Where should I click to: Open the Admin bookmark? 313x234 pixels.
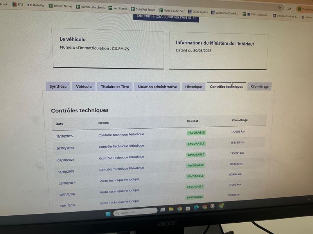4,4
